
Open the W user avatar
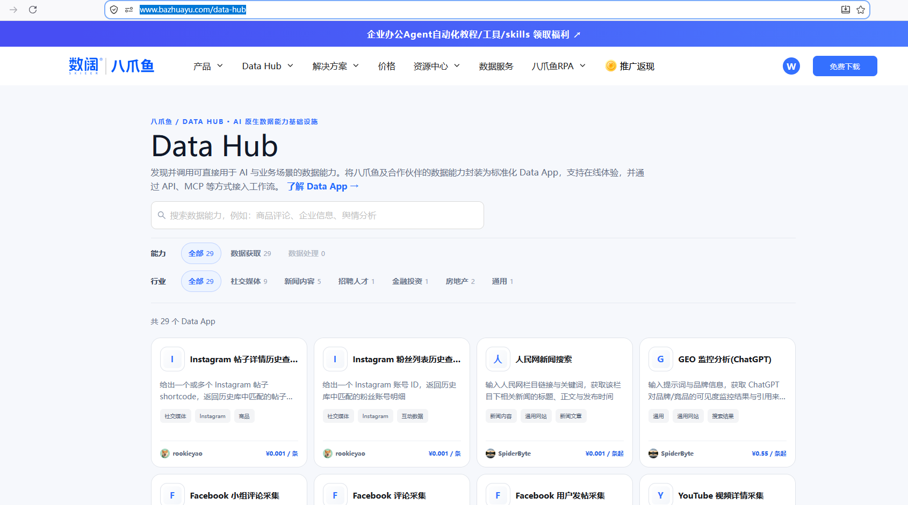point(791,66)
